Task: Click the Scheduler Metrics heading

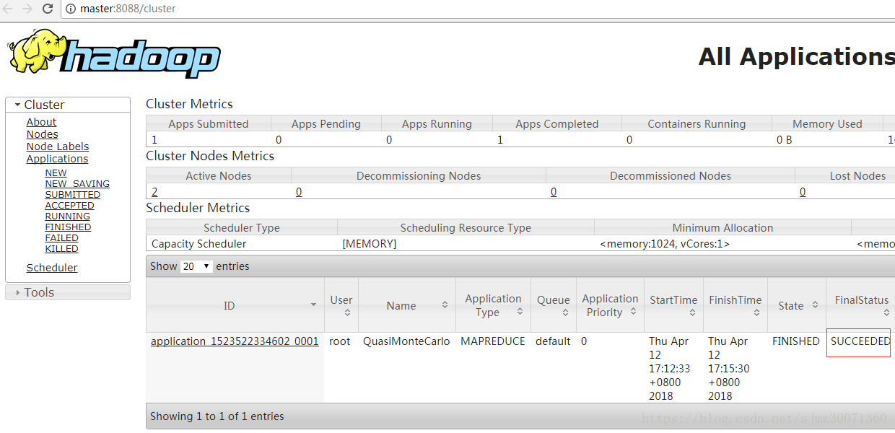Action: 198,208
